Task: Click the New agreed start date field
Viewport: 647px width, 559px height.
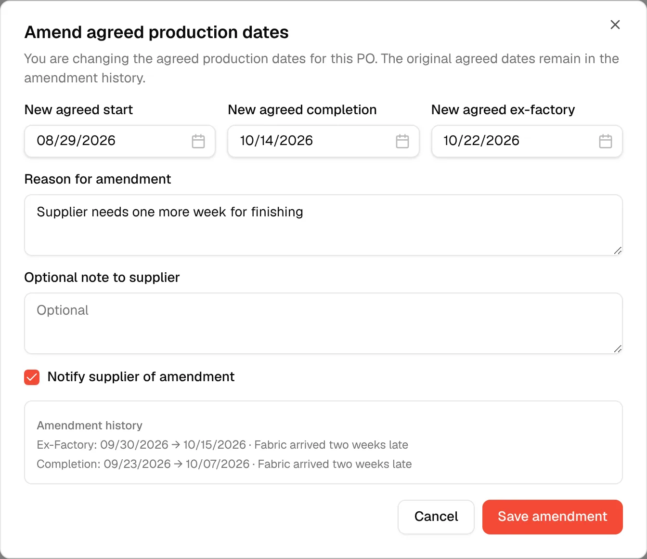Action: coord(120,141)
